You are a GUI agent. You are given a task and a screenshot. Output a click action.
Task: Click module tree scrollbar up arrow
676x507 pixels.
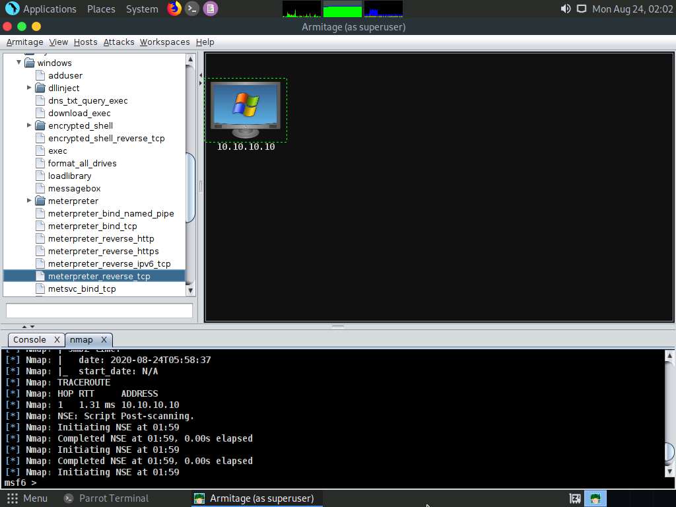coord(190,59)
